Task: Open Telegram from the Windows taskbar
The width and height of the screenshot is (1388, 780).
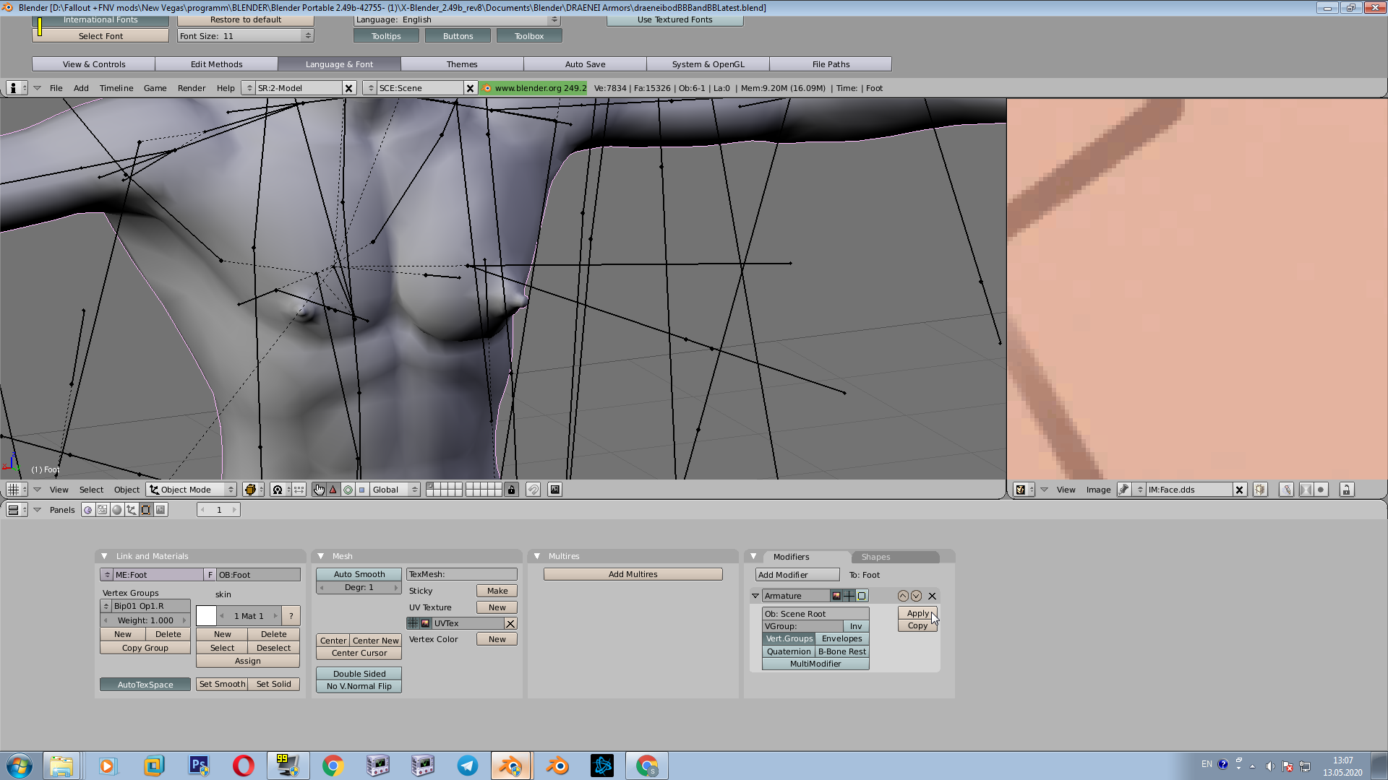Action: [468, 766]
